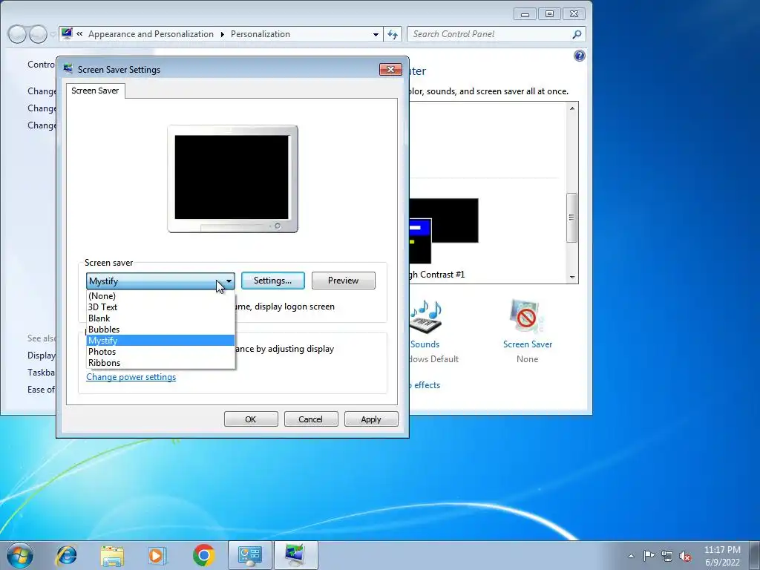
Task: Click the address bar refresh button
Action: (x=392, y=34)
